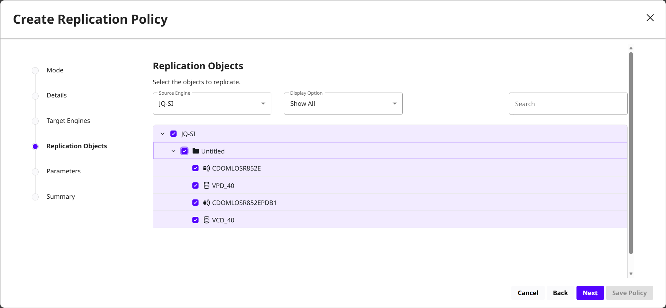This screenshot has width=666, height=308.
Task: Open the Source Engine dropdown
Action: coord(212,104)
